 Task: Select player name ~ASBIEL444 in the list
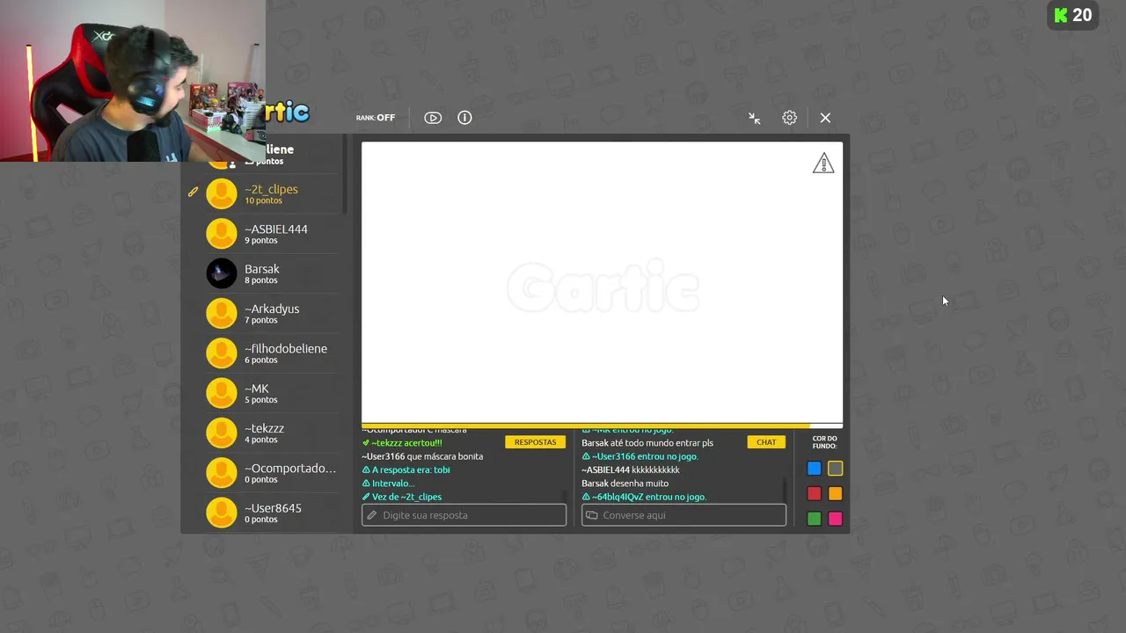tap(276, 229)
